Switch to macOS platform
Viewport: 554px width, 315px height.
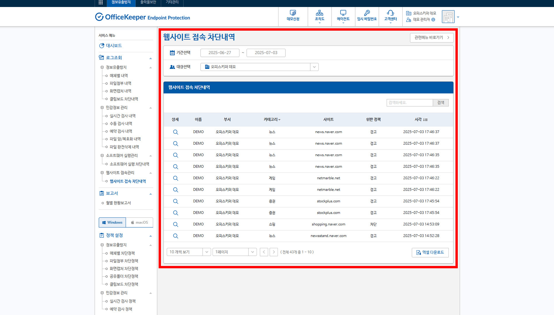point(139,222)
